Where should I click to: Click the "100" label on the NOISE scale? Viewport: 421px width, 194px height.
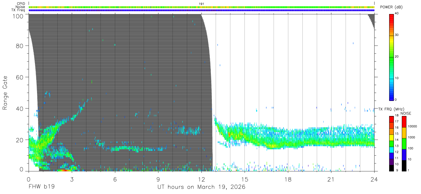410,148
